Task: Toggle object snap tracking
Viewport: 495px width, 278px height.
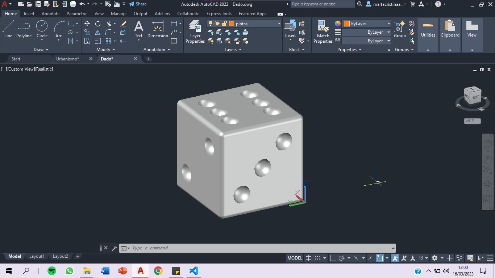Action: click(x=371, y=258)
